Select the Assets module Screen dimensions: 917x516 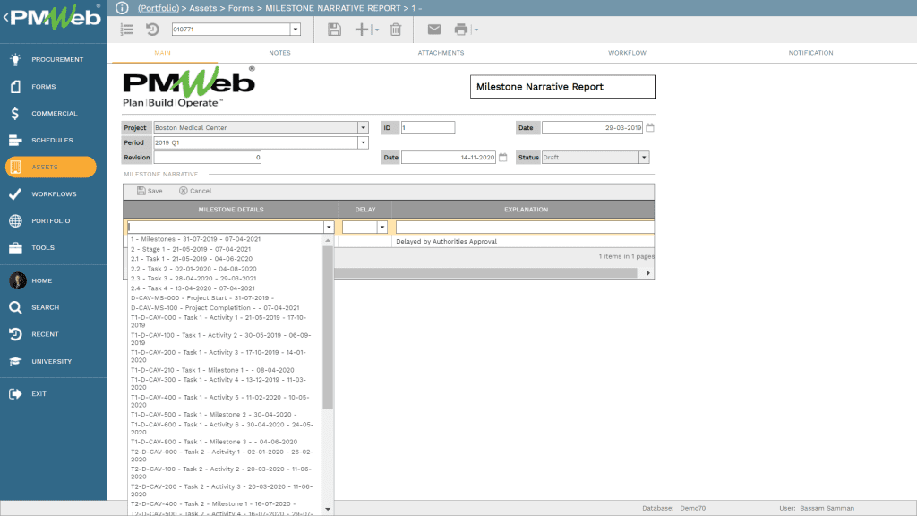coord(51,167)
